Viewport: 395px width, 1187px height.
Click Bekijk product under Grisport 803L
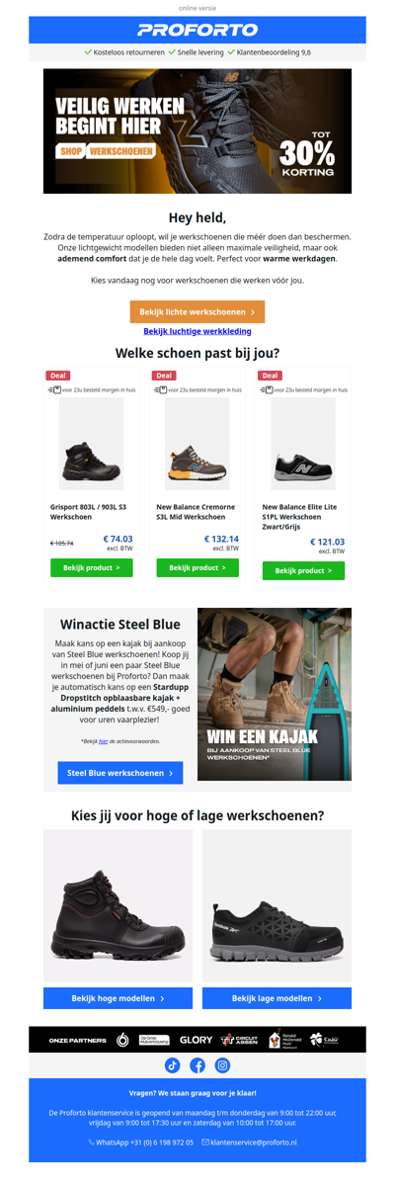click(x=92, y=568)
